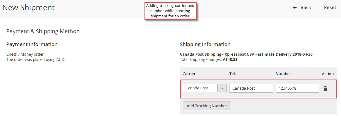341x116 pixels.
Task: Click the left arrow icon beside Back
Action: 295,7
